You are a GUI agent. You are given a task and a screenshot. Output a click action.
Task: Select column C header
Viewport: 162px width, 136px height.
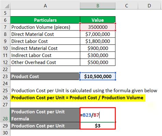click(126, 6)
